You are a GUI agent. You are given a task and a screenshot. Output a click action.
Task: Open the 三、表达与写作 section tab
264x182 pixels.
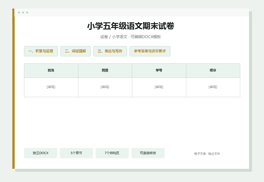[110, 51]
